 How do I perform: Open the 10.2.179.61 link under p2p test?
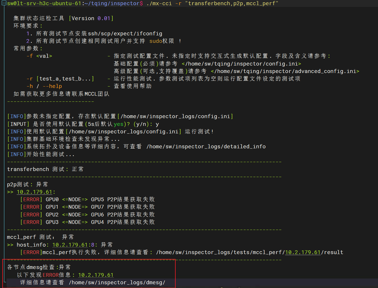34,192
